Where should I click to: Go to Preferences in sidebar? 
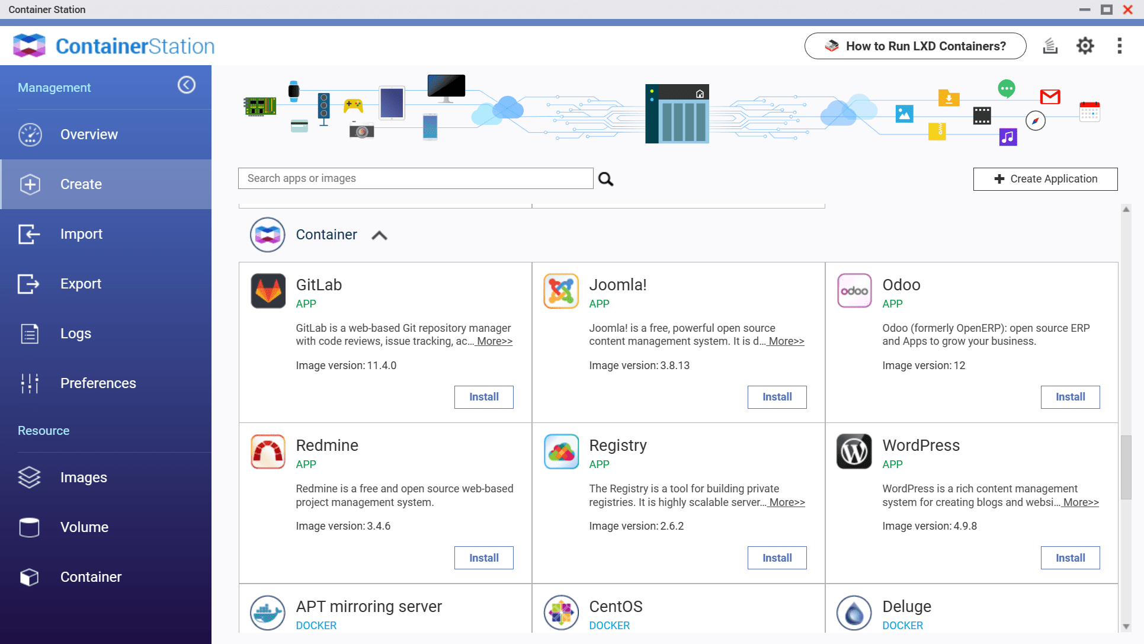tap(98, 383)
